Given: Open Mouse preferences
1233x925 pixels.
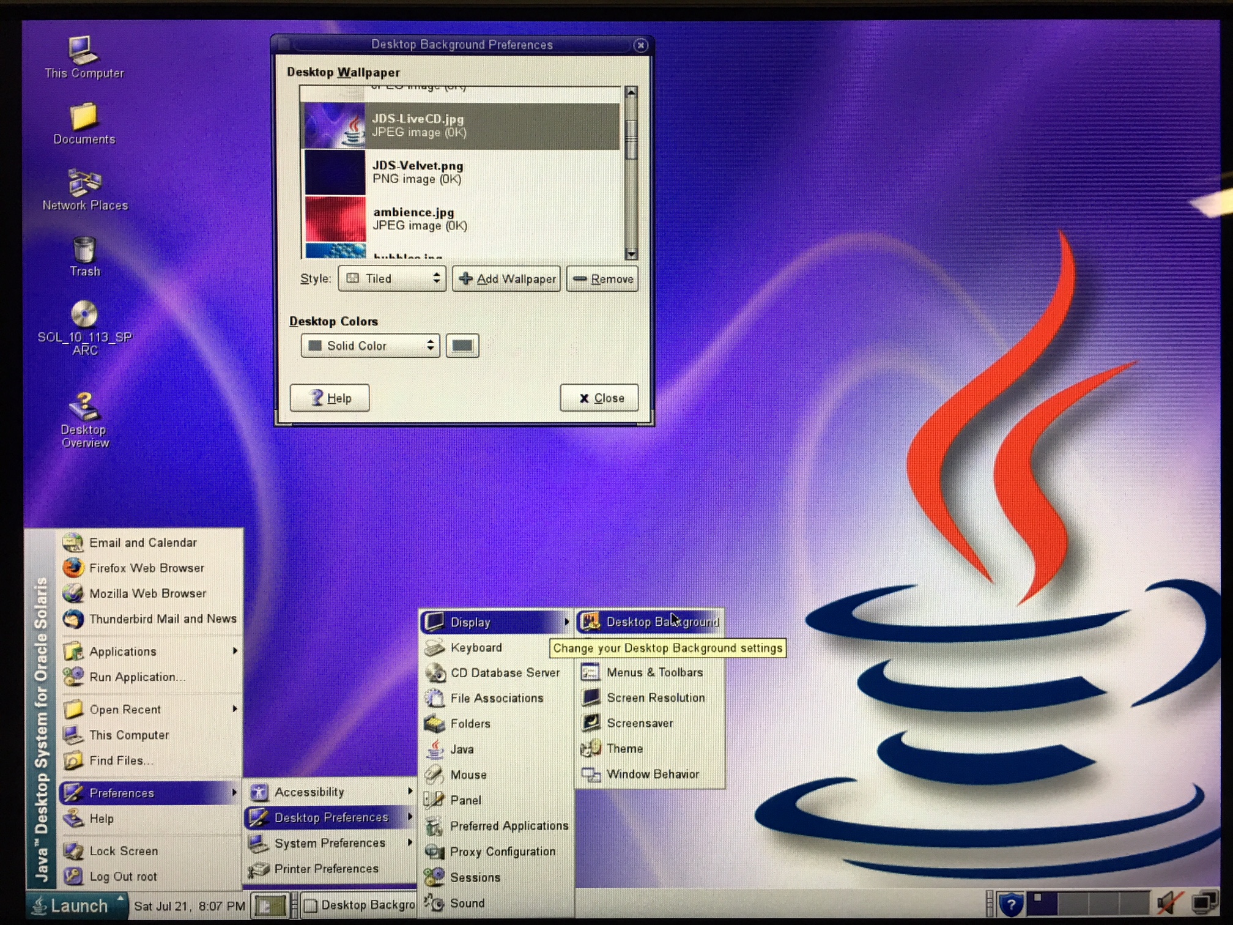Looking at the screenshot, I should [x=496, y=775].
